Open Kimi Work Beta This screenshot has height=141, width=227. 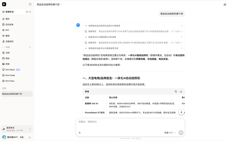click(x=17, y=70)
